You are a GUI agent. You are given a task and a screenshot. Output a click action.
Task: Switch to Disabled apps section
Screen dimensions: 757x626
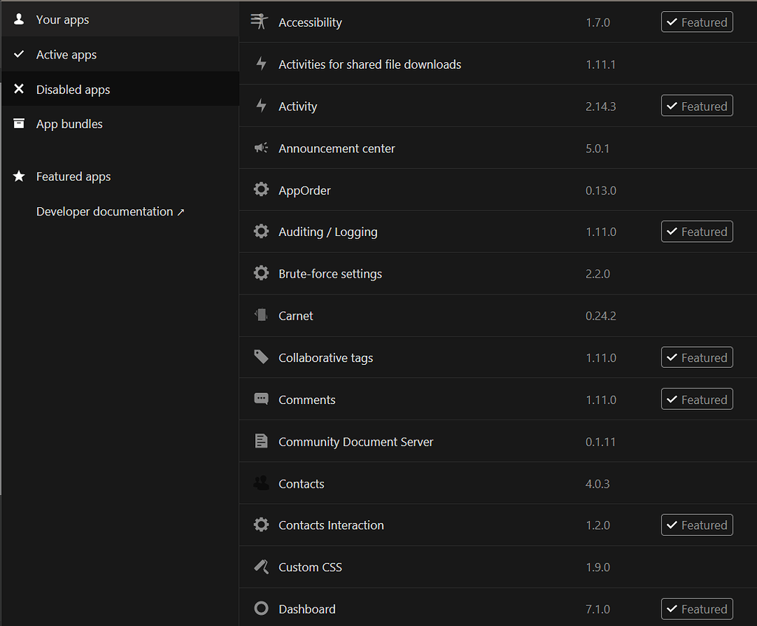[73, 90]
